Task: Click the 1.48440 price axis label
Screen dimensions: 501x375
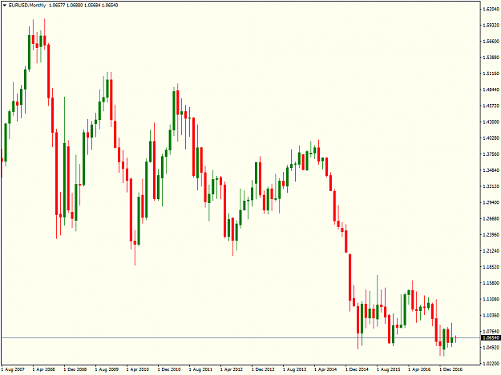Action: (491, 90)
